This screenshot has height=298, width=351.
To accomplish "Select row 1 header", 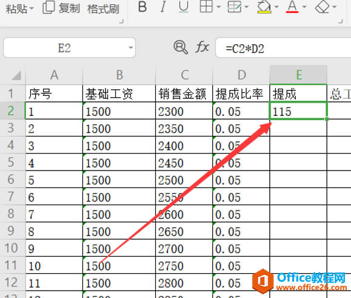I will click(x=13, y=93).
